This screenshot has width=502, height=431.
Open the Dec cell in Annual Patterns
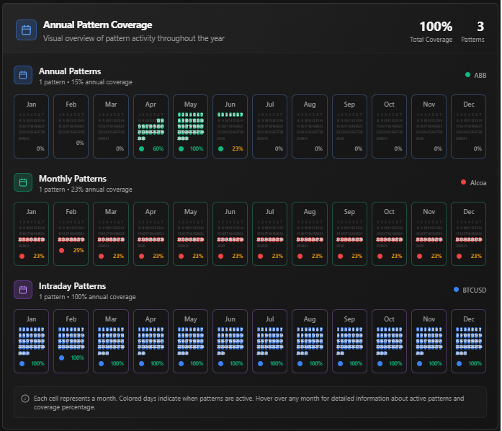coord(469,126)
